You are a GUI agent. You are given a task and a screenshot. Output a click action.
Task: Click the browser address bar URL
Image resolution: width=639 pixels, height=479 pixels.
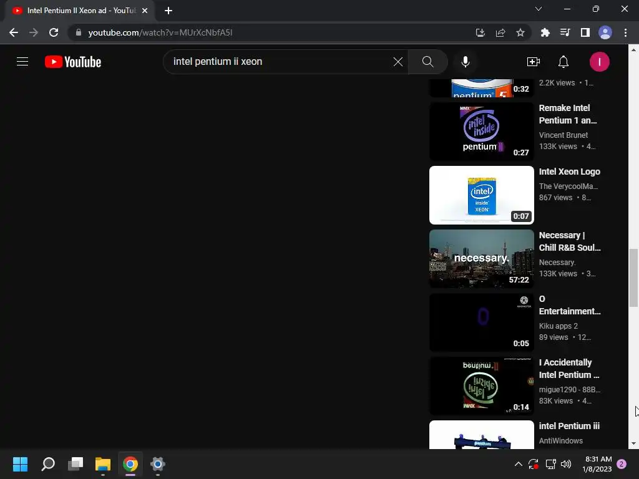click(160, 32)
